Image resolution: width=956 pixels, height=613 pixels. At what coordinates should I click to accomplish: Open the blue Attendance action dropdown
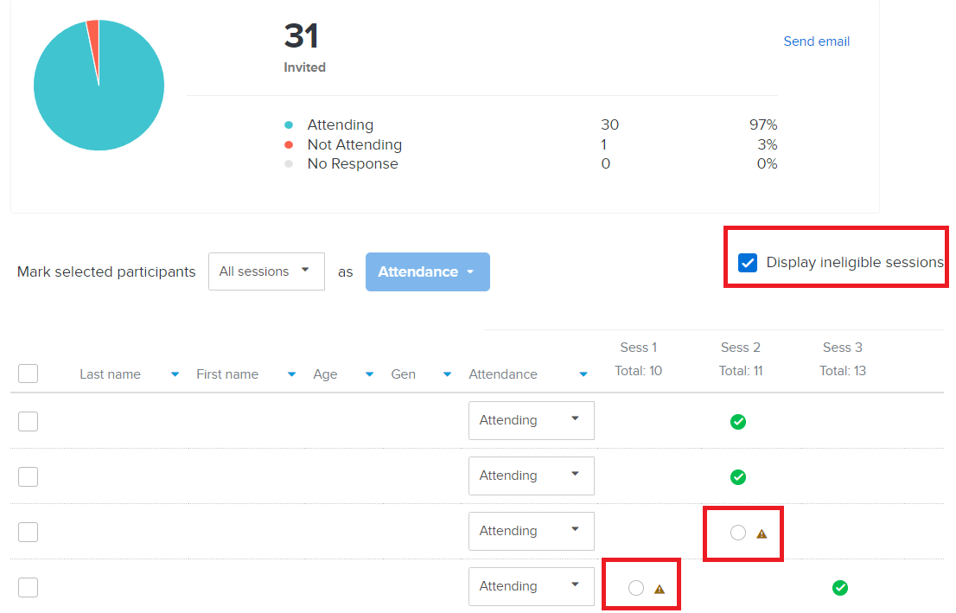tap(427, 271)
